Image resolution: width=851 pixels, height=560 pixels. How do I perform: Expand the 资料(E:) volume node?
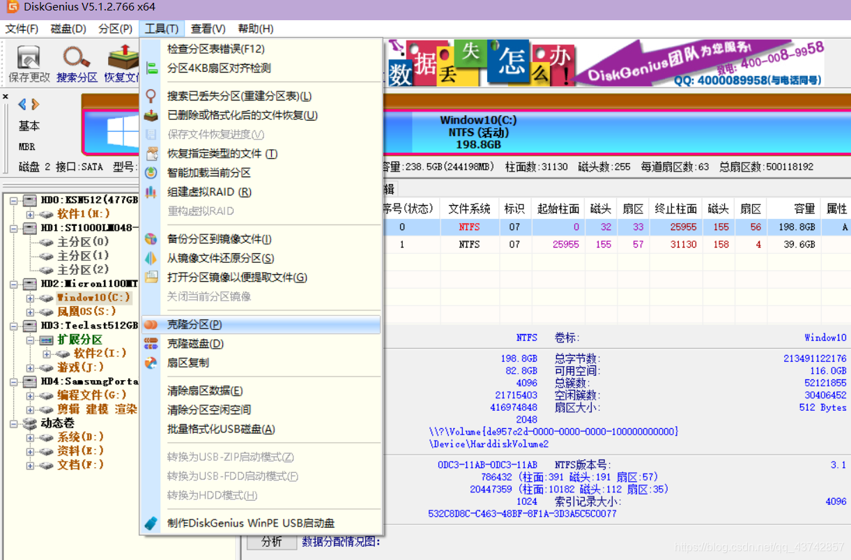[30, 451]
